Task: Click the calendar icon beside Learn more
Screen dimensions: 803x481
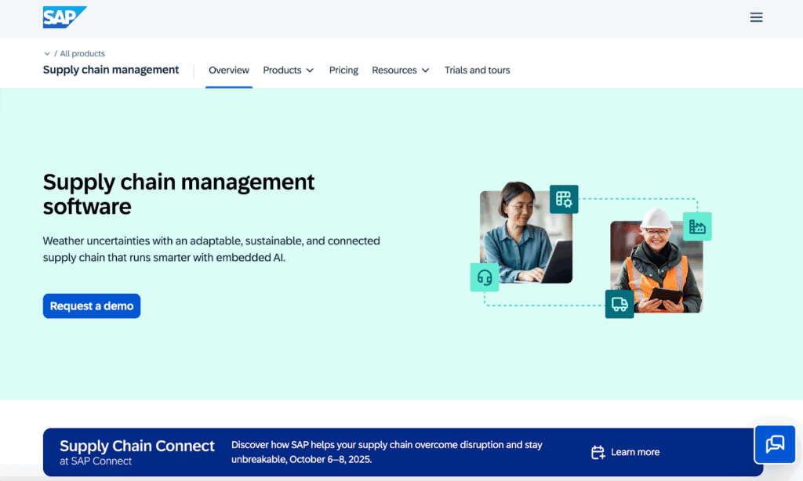Action: point(598,452)
